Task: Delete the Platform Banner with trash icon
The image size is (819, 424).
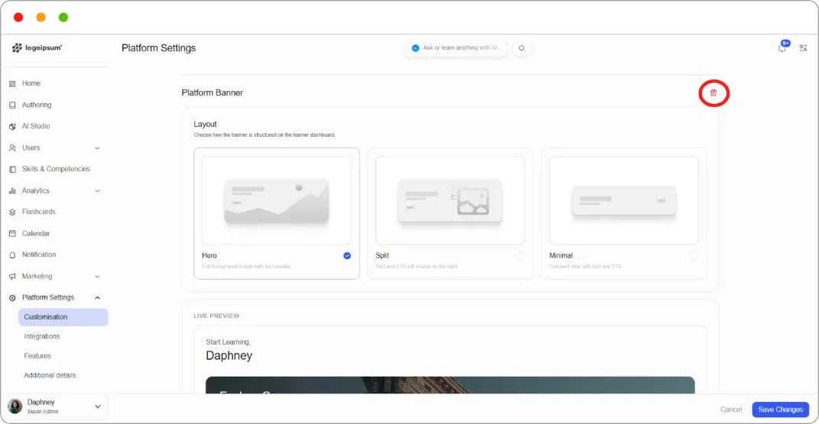Action: click(x=713, y=93)
